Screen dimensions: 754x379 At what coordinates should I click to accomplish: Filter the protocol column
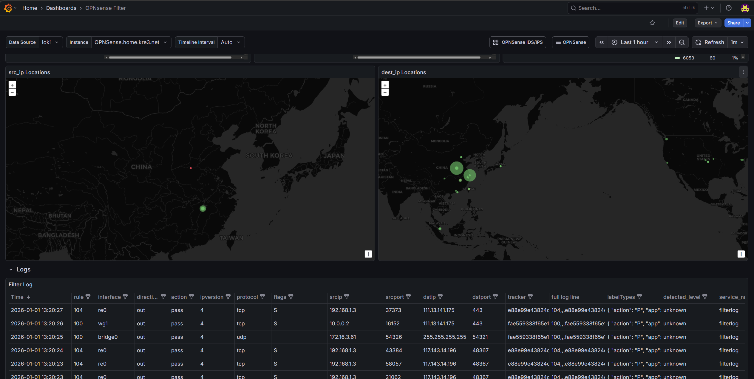(262, 297)
